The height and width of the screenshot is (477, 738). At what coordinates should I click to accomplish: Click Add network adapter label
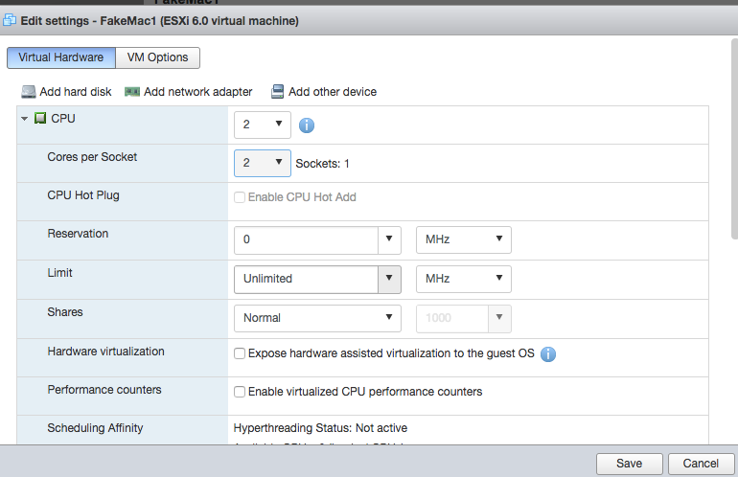coord(198,92)
